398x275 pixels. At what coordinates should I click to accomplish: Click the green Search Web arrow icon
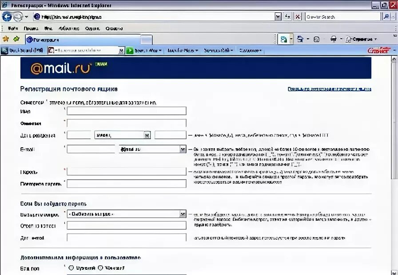130,51
